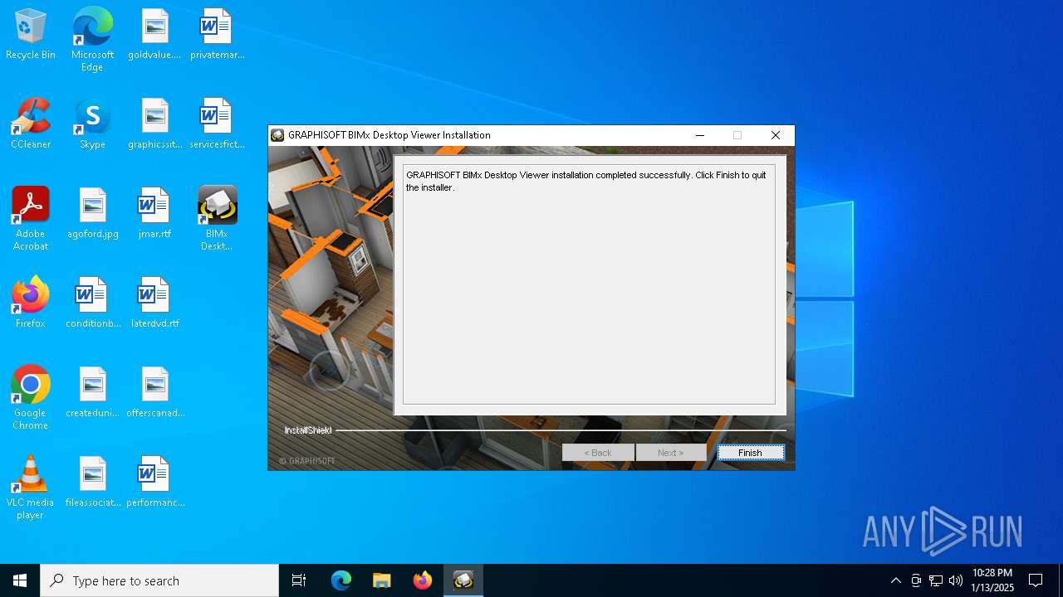Click the installation completed successfully message
Viewport: 1063px width, 597px height.
click(x=586, y=182)
